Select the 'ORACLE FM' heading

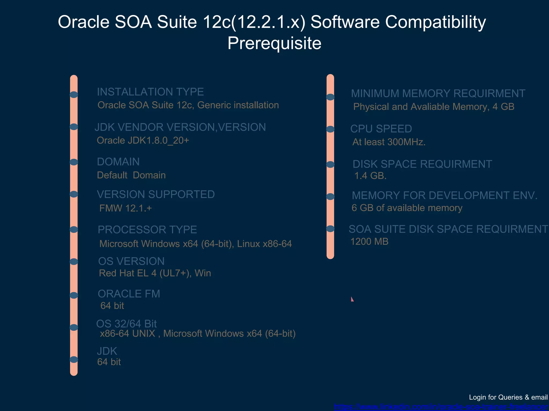click(x=129, y=294)
